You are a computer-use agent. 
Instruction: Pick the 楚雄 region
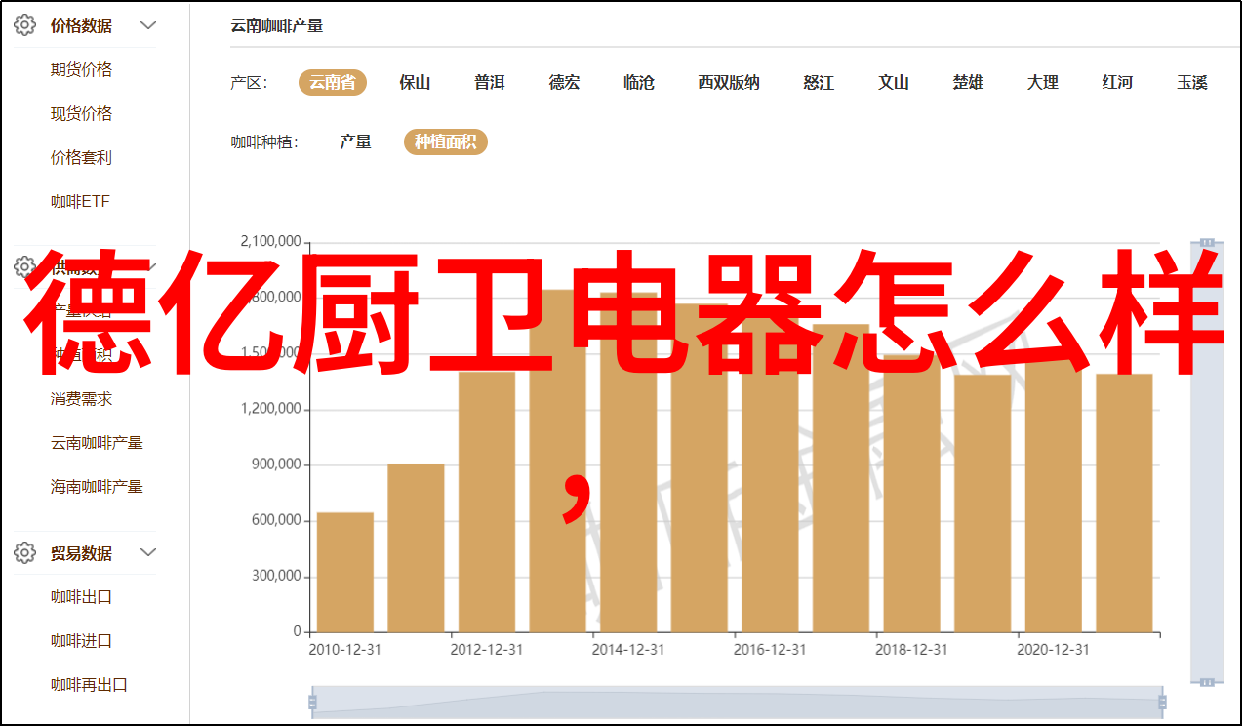point(968,83)
